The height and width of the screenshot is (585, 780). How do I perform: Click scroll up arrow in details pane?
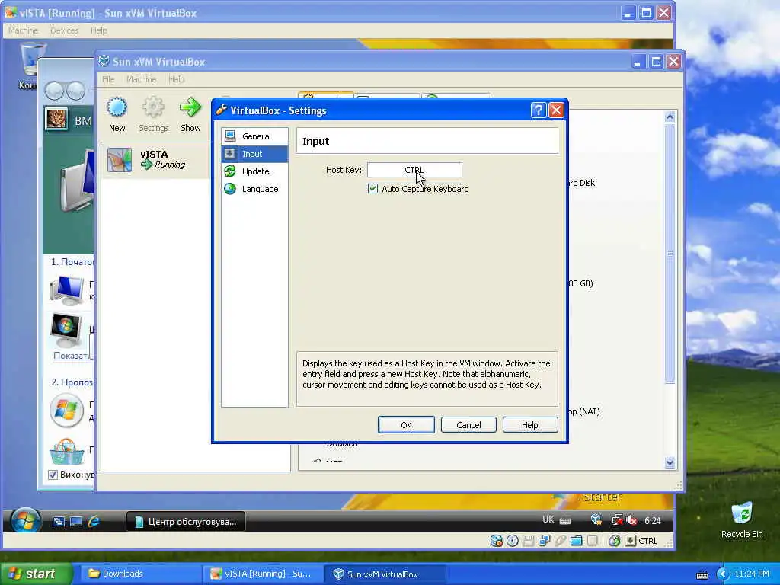(670, 117)
